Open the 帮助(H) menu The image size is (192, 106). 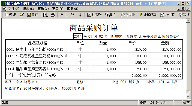coord(72,9)
